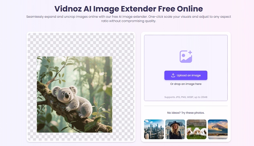Pick the guinea pigs sample photo

(x=196, y=129)
